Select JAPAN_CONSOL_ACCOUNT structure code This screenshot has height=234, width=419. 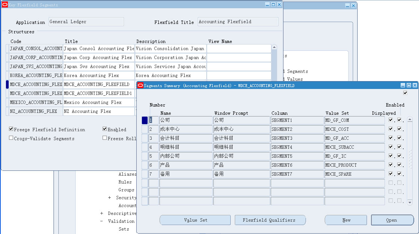click(x=36, y=49)
